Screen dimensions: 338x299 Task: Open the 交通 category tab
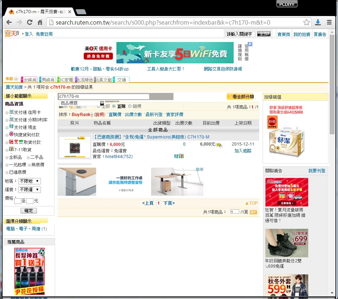121,80
